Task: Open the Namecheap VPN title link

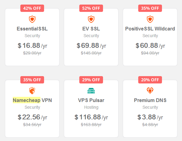Action: [32, 100]
